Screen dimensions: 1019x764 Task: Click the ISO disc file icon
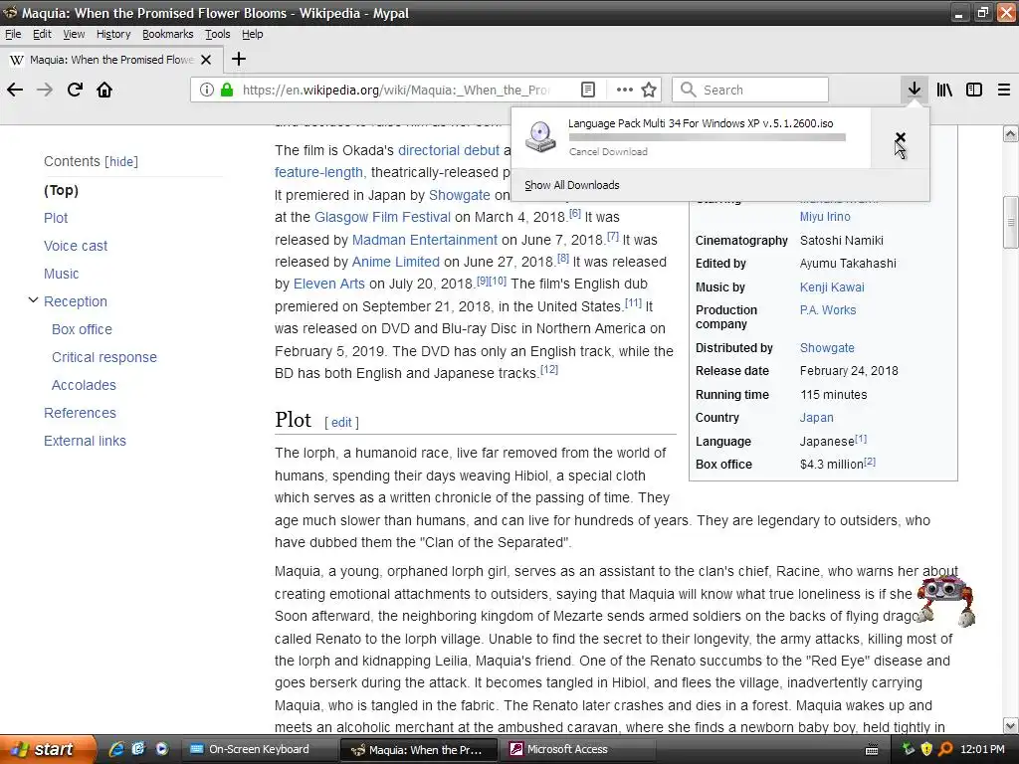coord(540,137)
